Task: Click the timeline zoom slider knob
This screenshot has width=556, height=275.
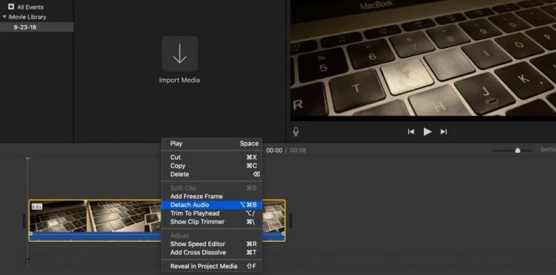Action: [x=518, y=150]
